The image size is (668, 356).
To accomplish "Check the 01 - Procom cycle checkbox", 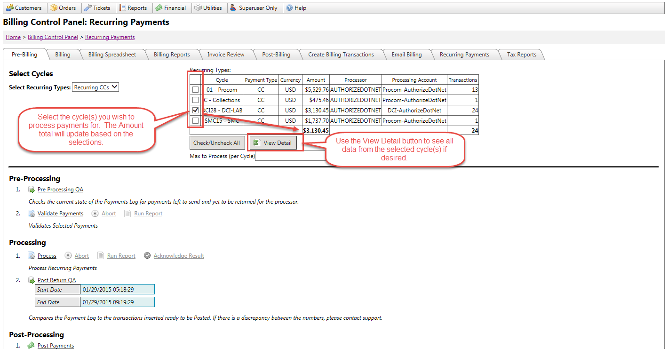I will coord(195,90).
